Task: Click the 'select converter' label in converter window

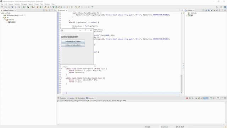Action: coord(70,37)
